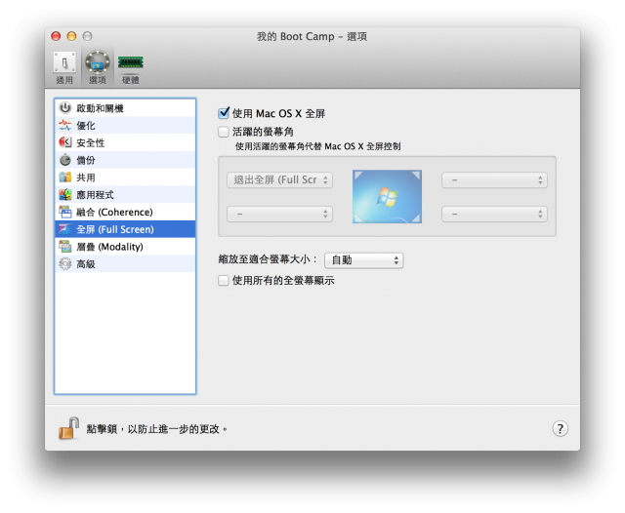Click the Coherence icon in the sidebar
The width and height of the screenshot is (625, 513).
65,212
